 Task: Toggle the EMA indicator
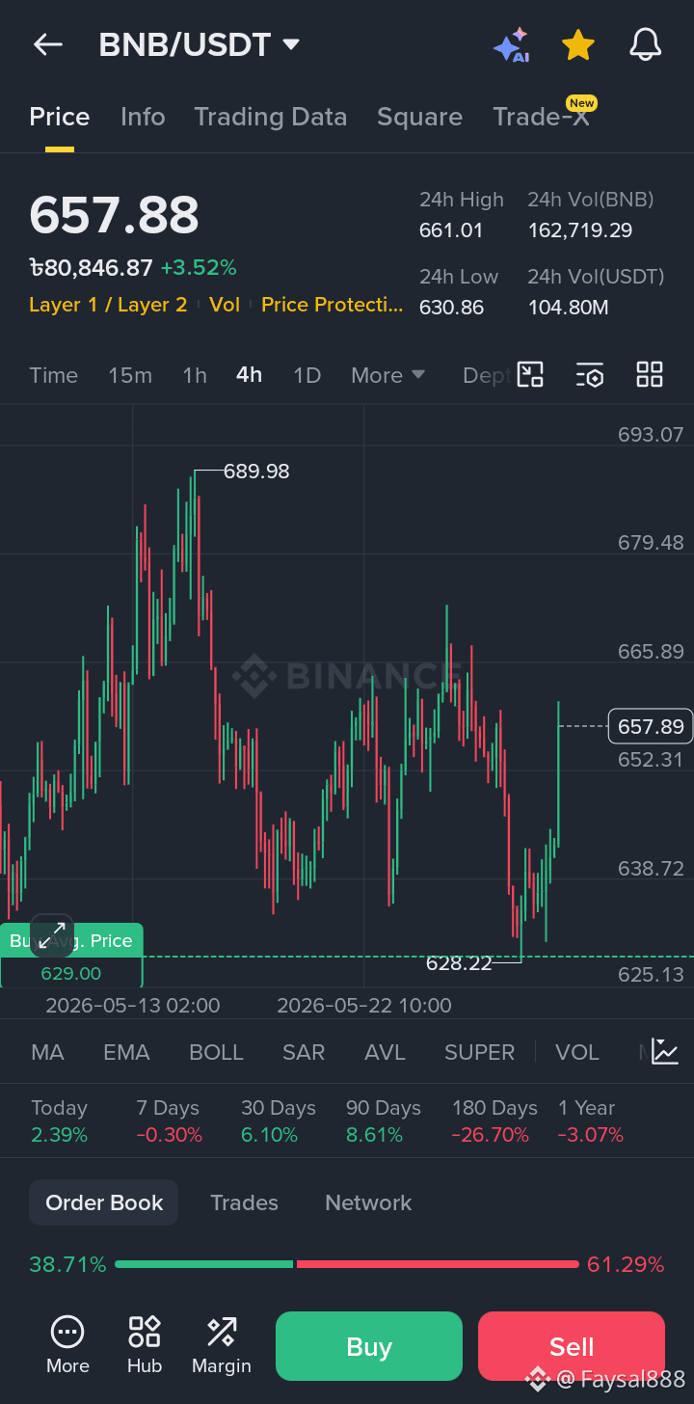[126, 1052]
